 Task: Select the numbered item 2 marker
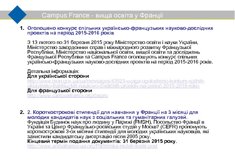[x=22, y=112]
